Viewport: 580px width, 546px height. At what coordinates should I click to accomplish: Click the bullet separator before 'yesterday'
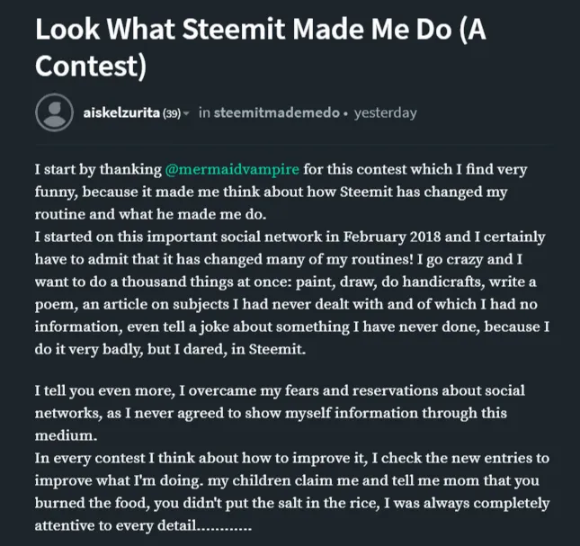(x=345, y=113)
